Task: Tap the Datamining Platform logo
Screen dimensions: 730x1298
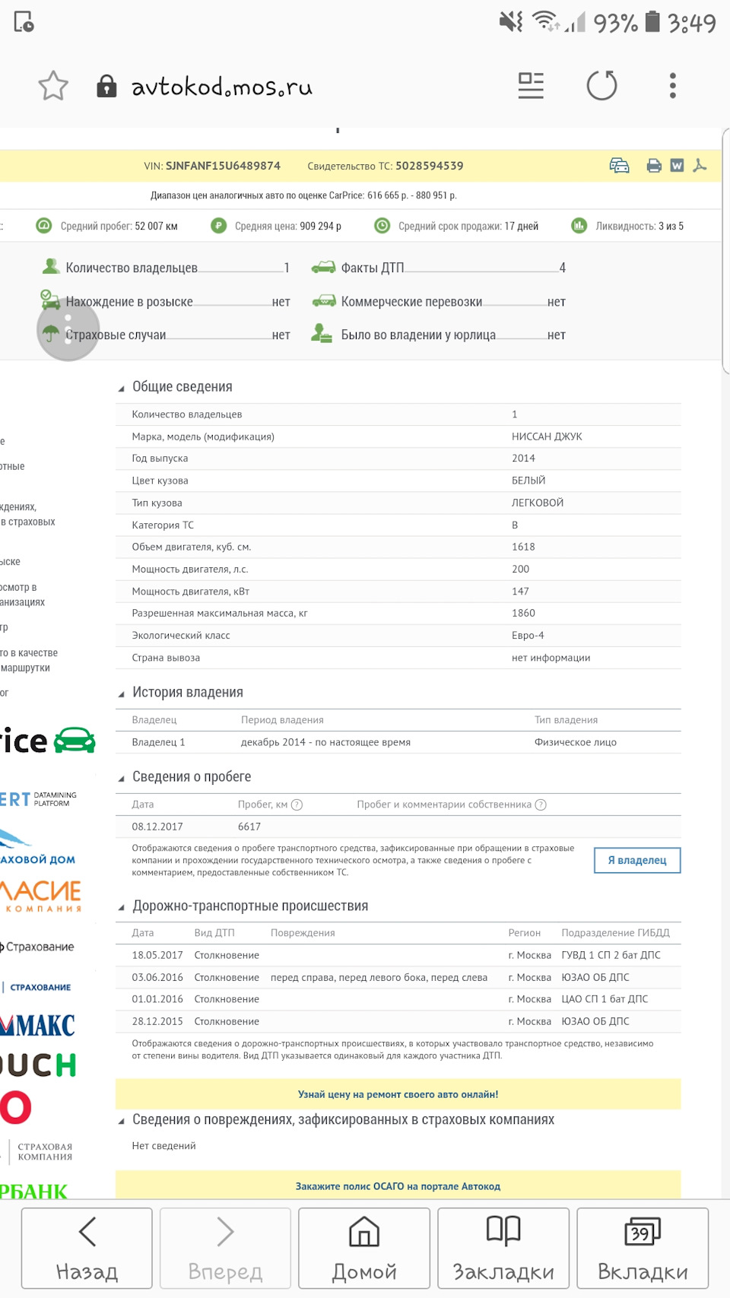Action: 38,799
